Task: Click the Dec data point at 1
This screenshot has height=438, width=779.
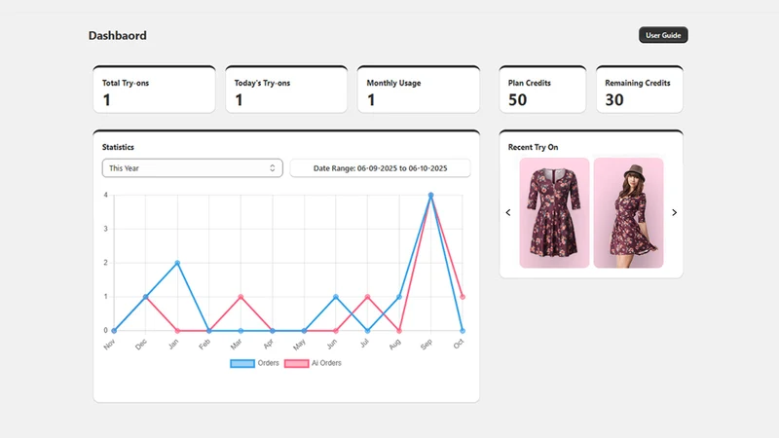Action: click(x=145, y=297)
